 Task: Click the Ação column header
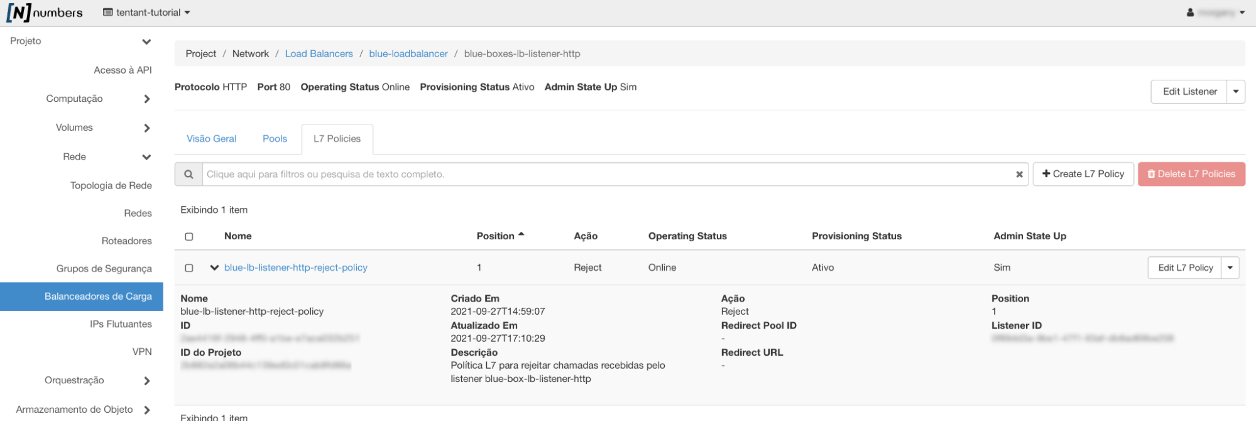pyautogui.click(x=586, y=236)
